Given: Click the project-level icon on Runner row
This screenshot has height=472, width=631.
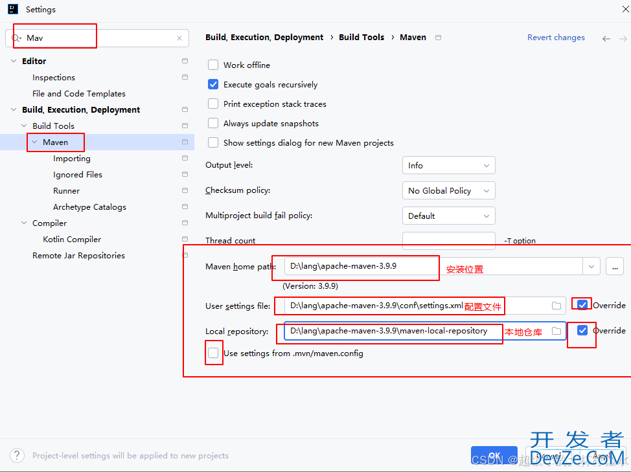Looking at the screenshot, I should tap(185, 190).
